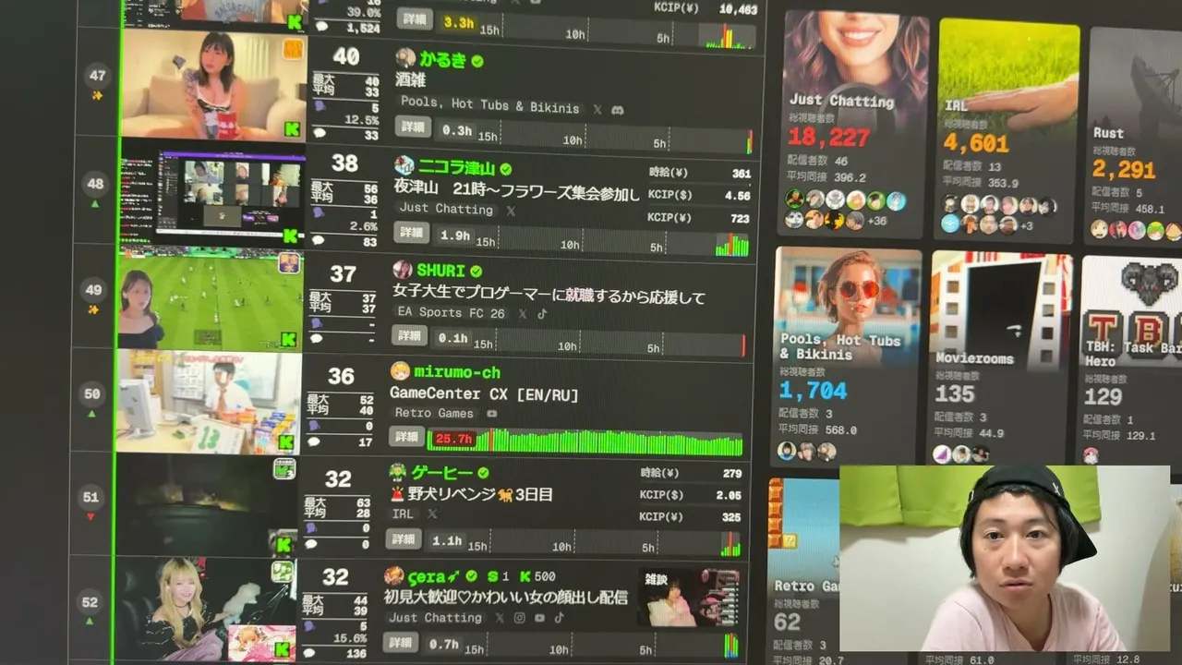Viewport: 1182px width, 665px height.
Task: Select the EA Sports FC 26 tag
Action: tap(452, 313)
